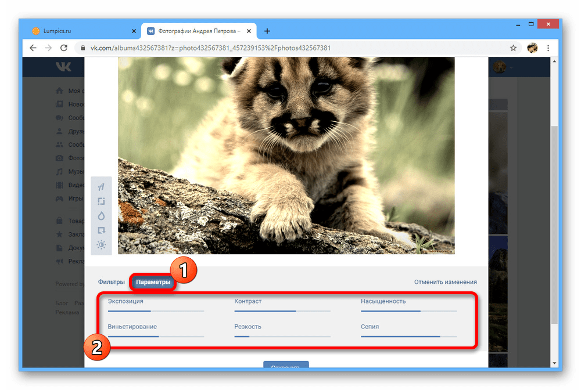Open Games controller icon in sidebar

point(59,198)
